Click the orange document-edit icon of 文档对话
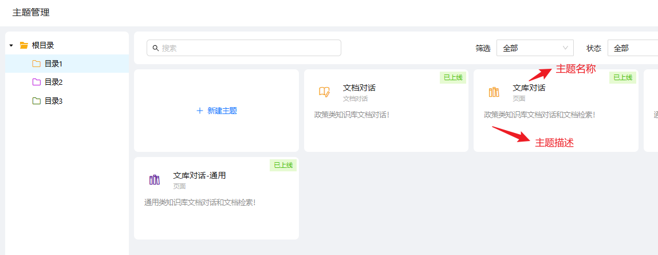 coord(324,92)
